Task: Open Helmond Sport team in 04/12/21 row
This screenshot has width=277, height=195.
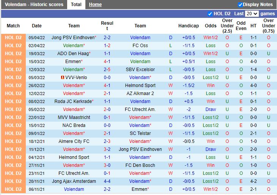Action: point(74,157)
